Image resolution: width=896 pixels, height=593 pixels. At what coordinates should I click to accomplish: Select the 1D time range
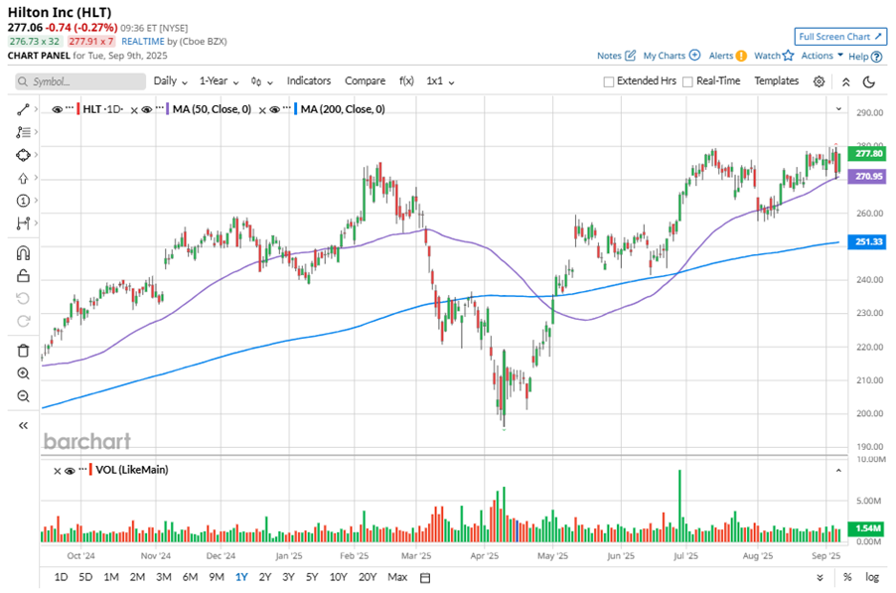61,577
